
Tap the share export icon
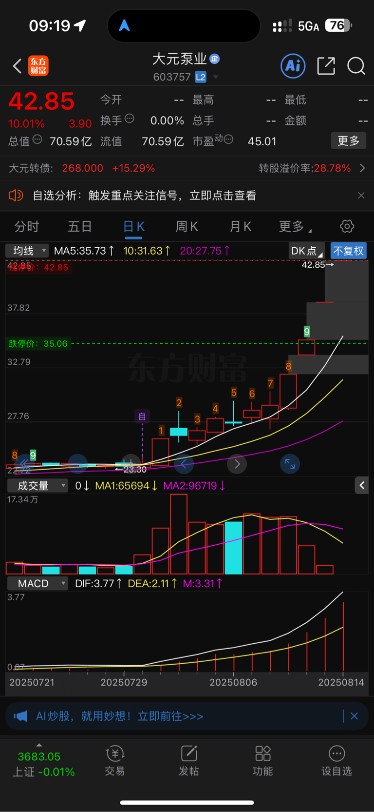tap(326, 66)
